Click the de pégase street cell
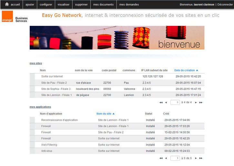Screen dimensions: 234x166 (x=83, y=95)
